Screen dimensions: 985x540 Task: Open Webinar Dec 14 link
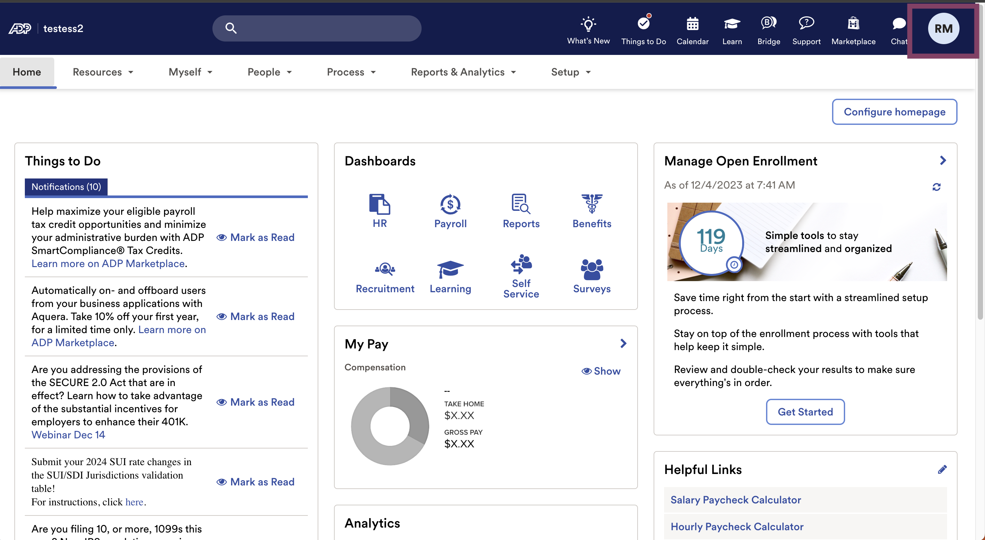[x=68, y=434]
